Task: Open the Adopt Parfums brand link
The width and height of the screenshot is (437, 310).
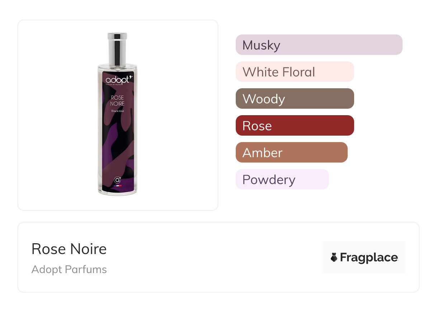Action: tap(69, 269)
